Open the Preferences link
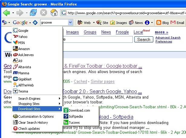Screen dimensions: 186x138 pos(164,41)
